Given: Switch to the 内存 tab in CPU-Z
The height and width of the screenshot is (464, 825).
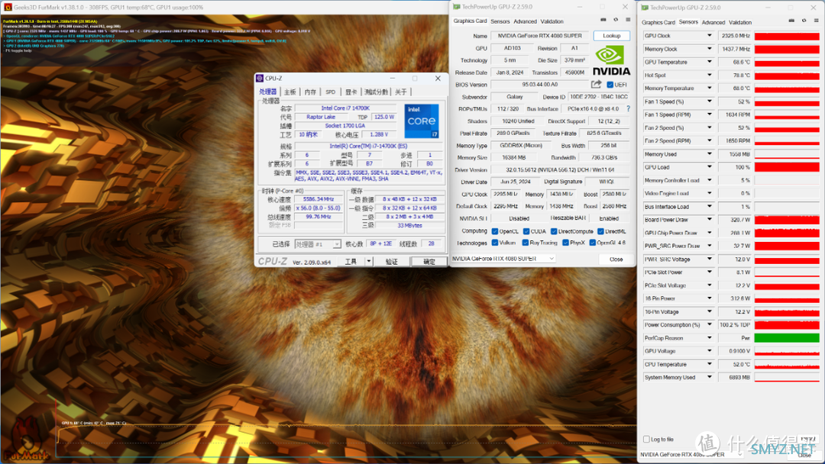Looking at the screenshot, I should (310, 92).
